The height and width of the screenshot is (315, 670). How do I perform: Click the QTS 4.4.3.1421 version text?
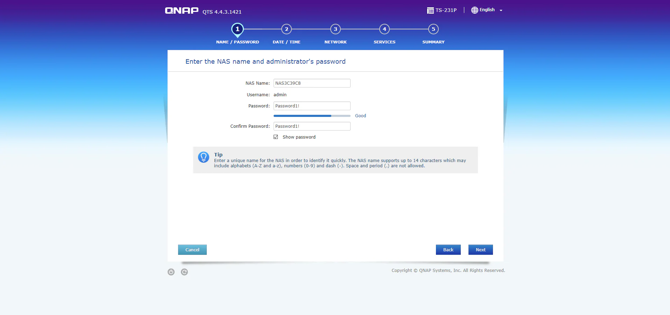click(x=222, y=12)
